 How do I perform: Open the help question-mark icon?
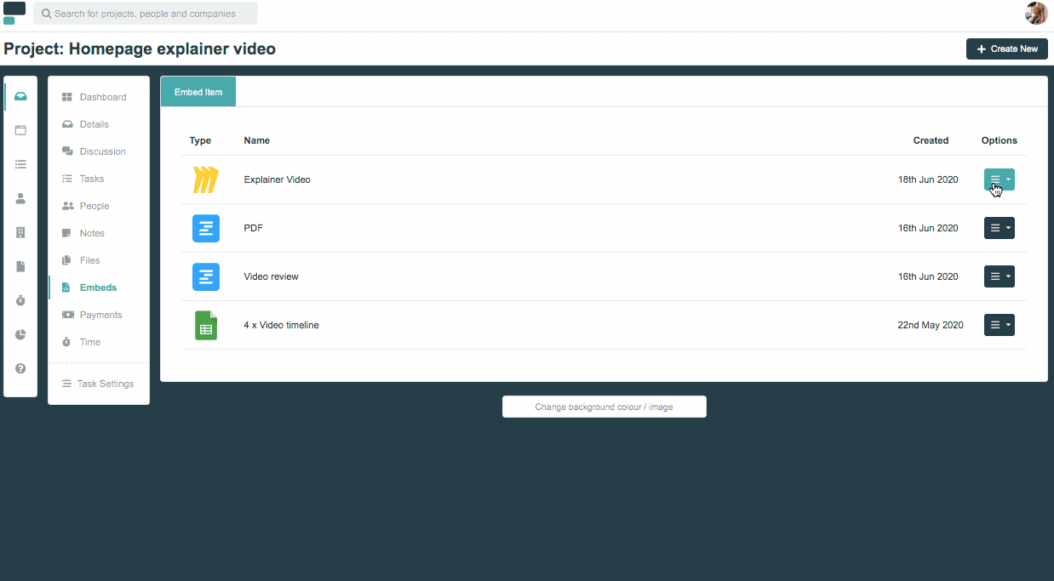click(20, 368)
